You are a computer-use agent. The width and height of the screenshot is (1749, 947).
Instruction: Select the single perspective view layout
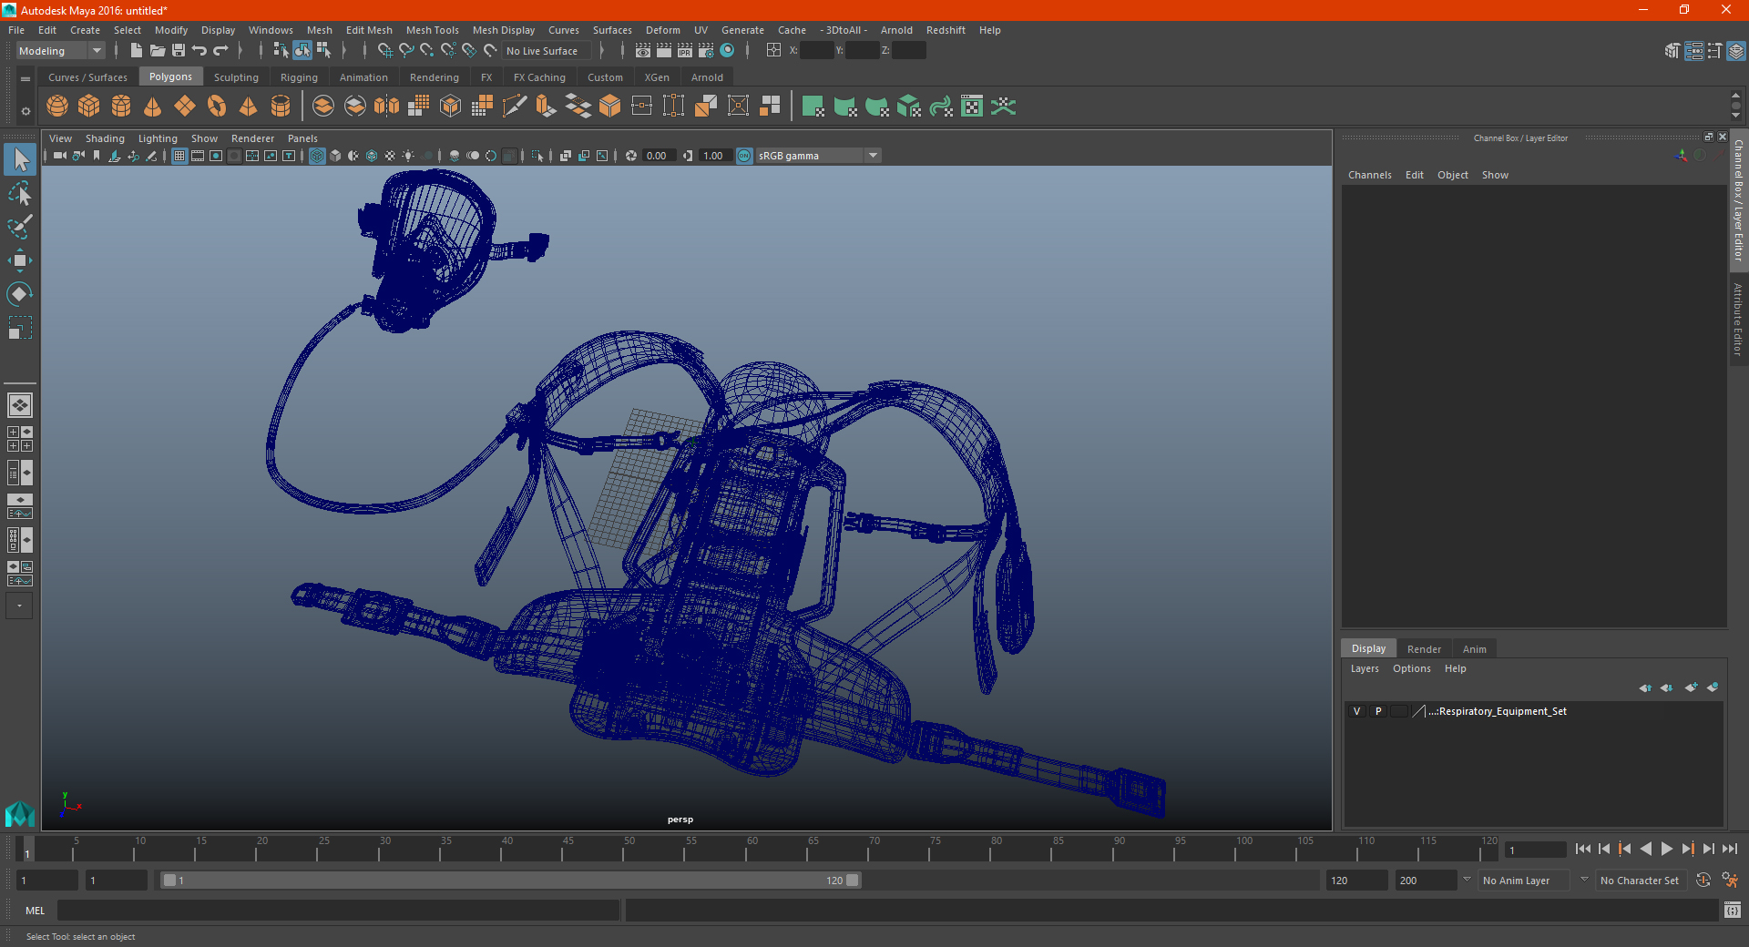(x=20, y=405)
